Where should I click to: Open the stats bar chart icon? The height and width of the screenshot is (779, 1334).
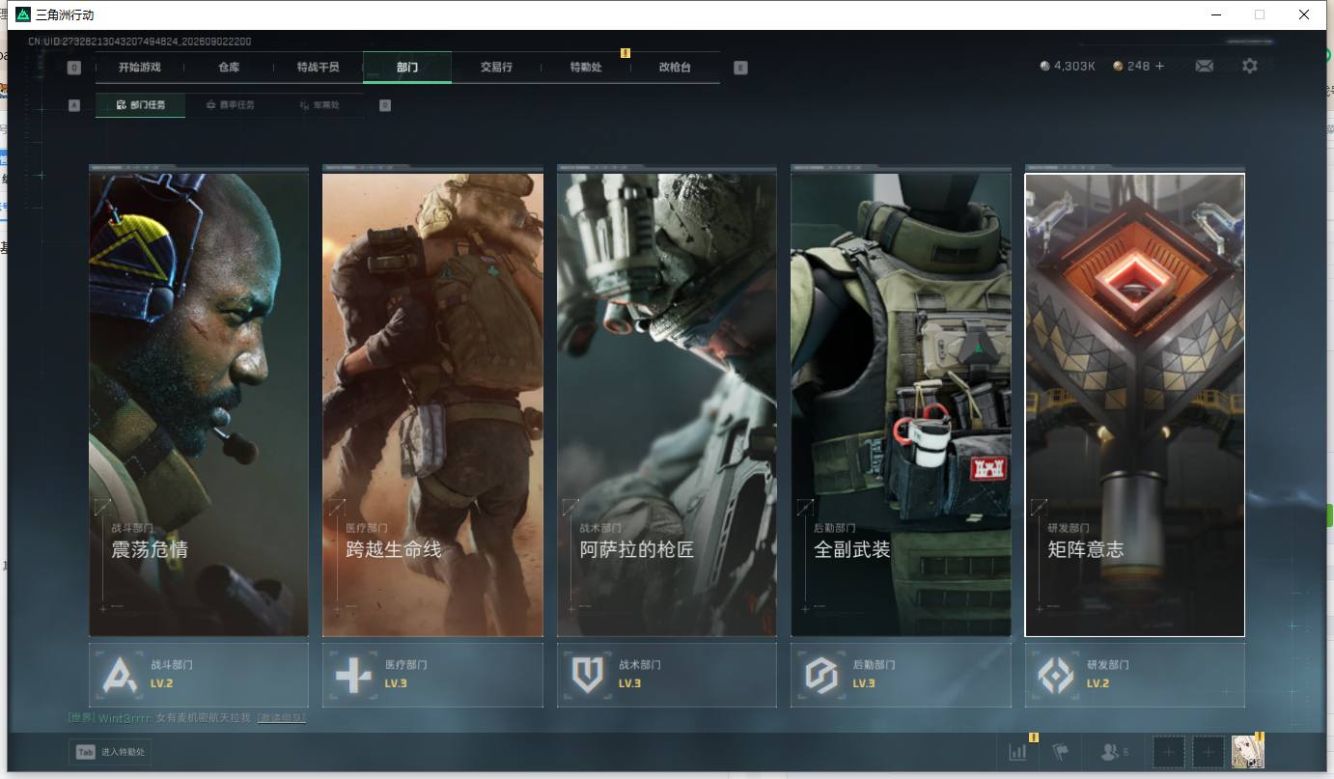tap(1017, 751)
